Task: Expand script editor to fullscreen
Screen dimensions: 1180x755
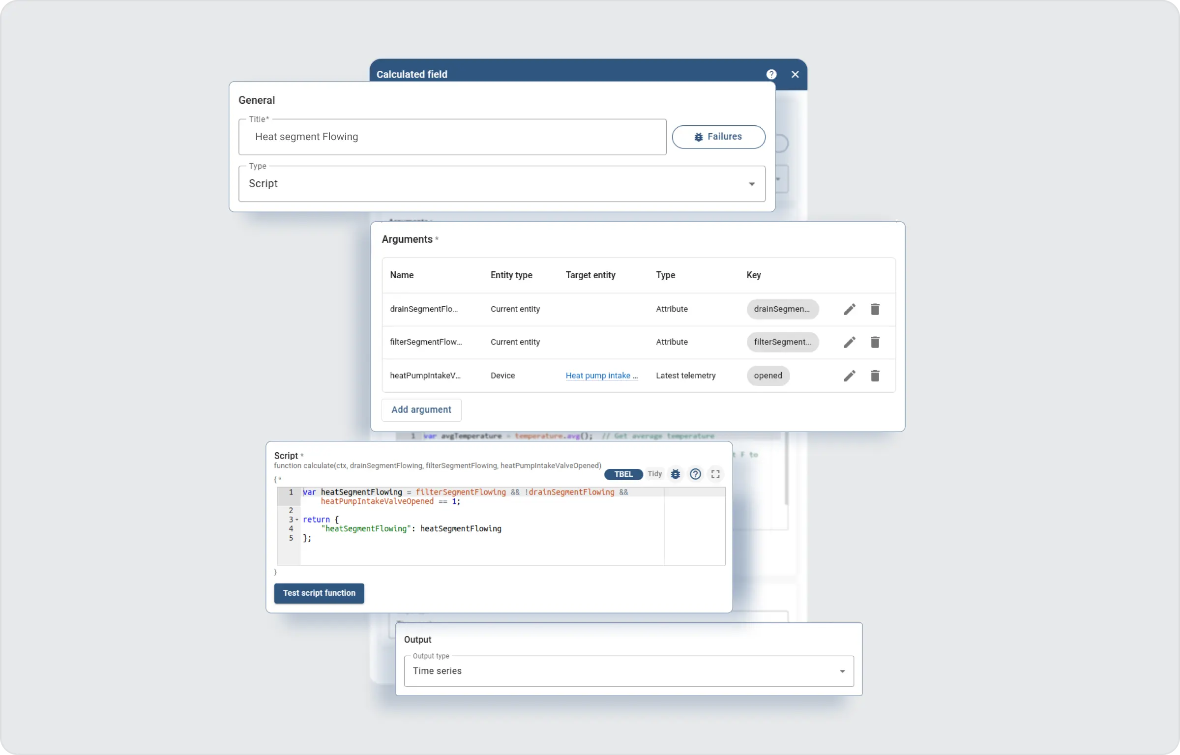Action: [x=715, y=474]
